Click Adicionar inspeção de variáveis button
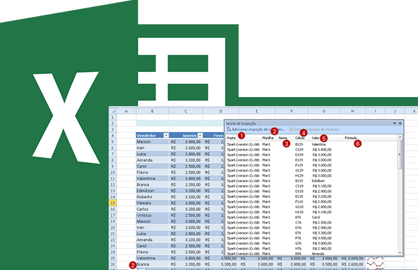The width and height of the screenshot is (418, 270). click(256, 129)
